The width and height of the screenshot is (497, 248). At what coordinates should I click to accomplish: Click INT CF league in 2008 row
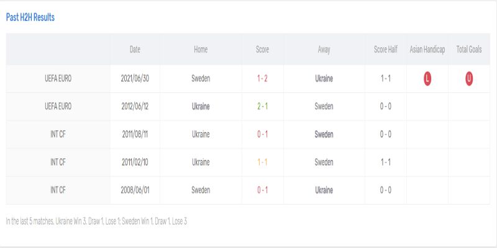click(x=58, y=190)
